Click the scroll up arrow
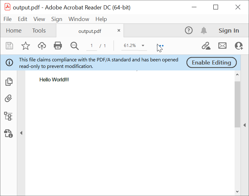This screenshot has width=249, height=196. pyautogui.click(x=237, y=75)
